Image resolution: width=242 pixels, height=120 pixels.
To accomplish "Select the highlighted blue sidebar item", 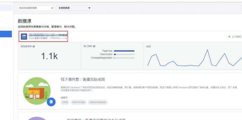I will click(6, 34).
